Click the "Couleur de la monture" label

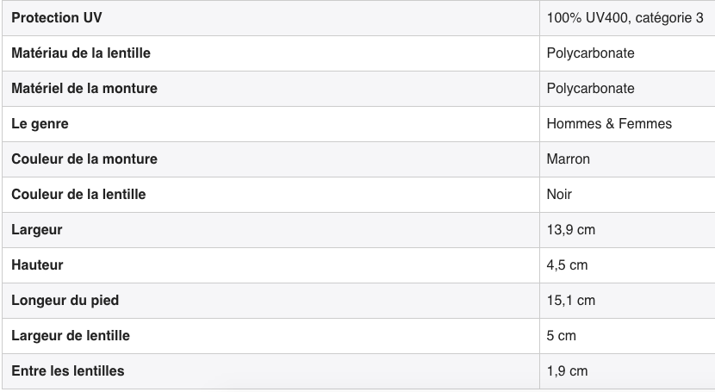click(x=84, y=159)
